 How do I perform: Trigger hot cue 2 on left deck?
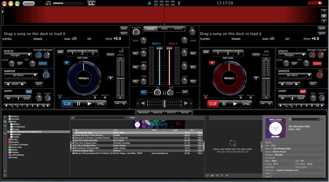[x=82, y=53]
